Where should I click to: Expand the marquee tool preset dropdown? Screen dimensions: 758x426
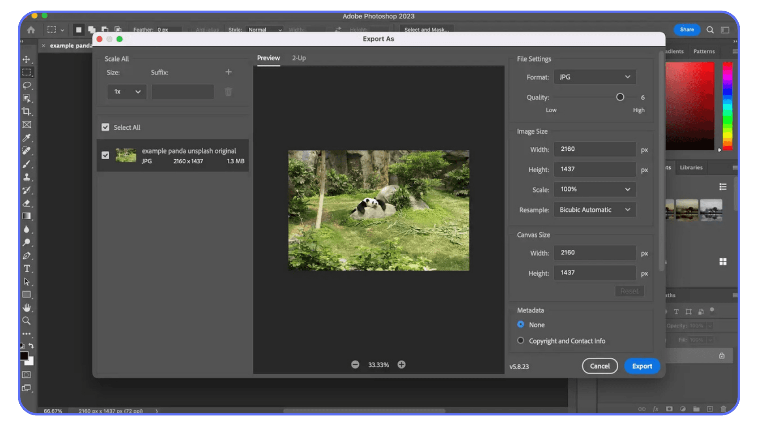tap(62, 30)
